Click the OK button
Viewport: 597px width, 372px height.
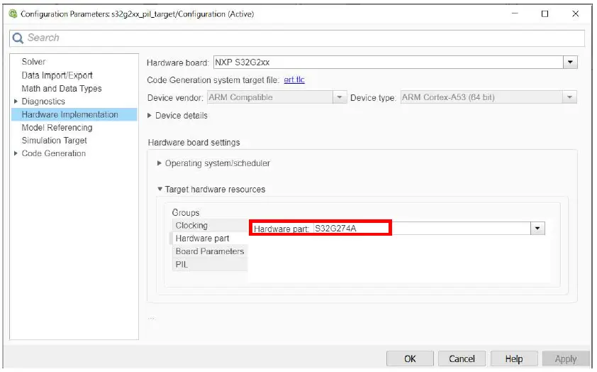[410, 359]
